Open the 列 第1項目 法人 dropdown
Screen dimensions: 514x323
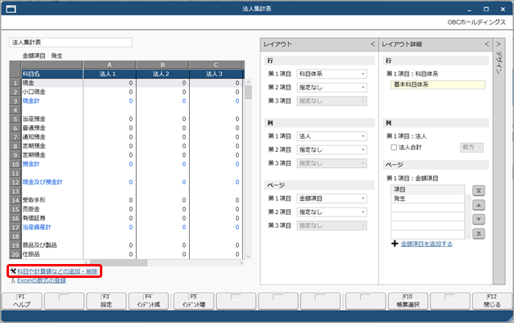tap(331, 136)
